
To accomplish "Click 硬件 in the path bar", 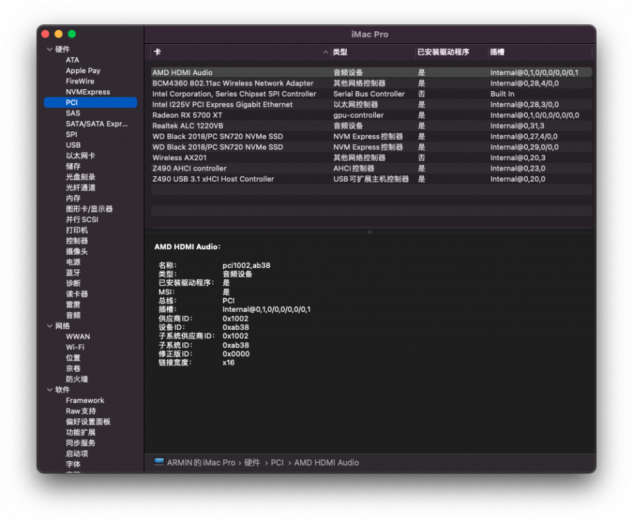I will [252, 463].
